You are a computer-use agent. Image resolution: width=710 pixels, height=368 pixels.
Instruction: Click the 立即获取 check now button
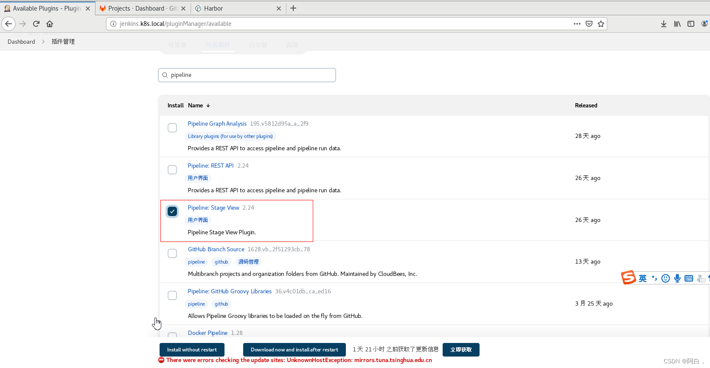point(461,350)
